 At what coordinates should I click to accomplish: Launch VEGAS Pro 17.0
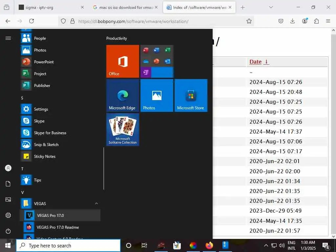[x=60, y=215]
